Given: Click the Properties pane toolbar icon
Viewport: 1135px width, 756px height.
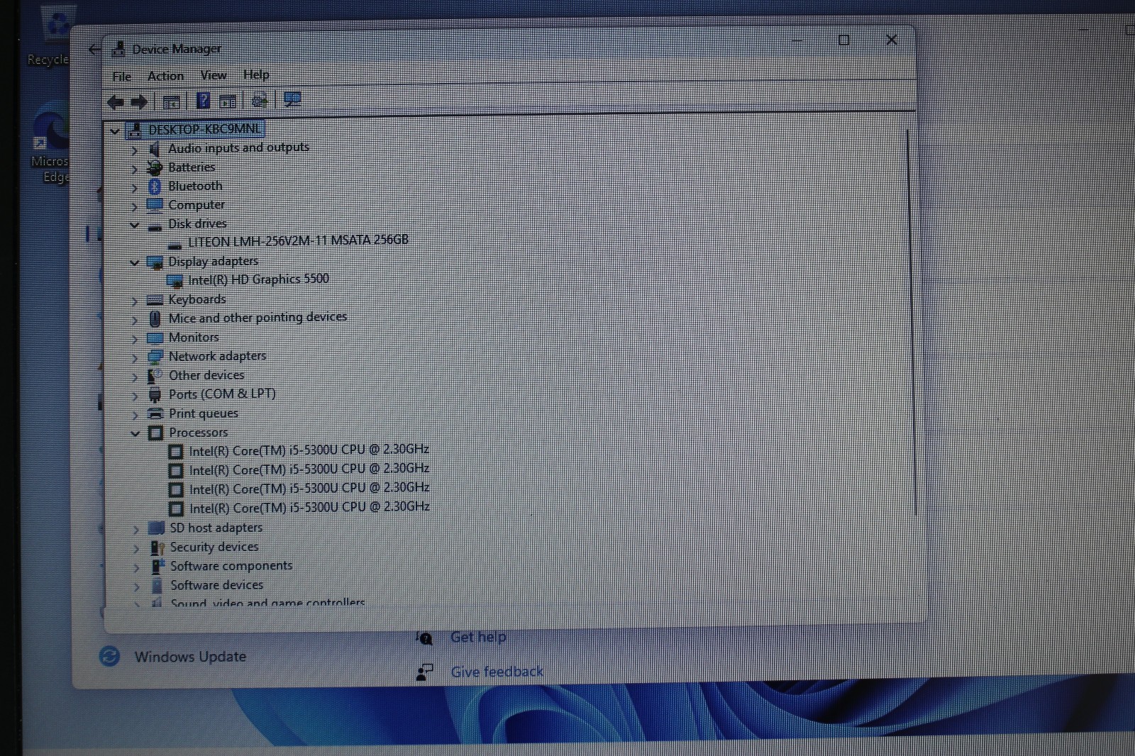Looking at the screenshot, I should 228,101.
